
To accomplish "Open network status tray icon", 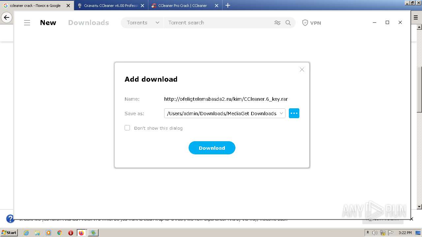I will 382,233.
